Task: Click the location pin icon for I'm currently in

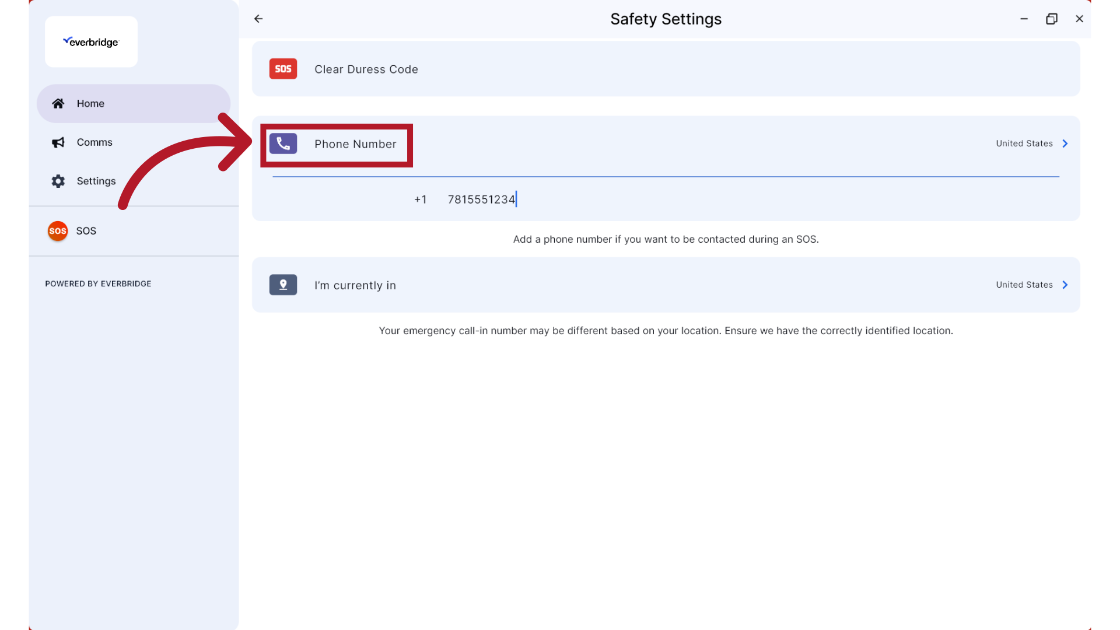Action: coord(283,285)
